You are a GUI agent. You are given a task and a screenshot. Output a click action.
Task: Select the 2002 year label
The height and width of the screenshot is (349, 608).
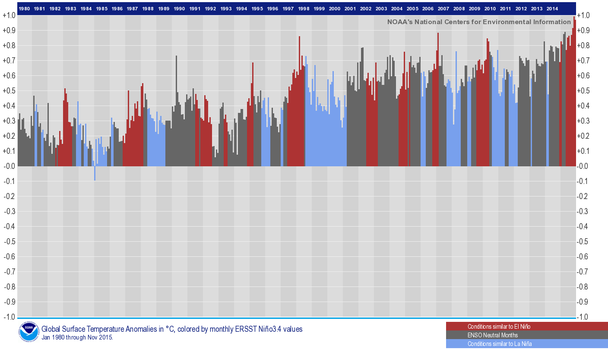(366, 9)
